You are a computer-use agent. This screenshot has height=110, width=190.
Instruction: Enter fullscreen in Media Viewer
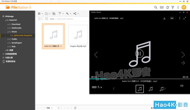tap(185, 18)
